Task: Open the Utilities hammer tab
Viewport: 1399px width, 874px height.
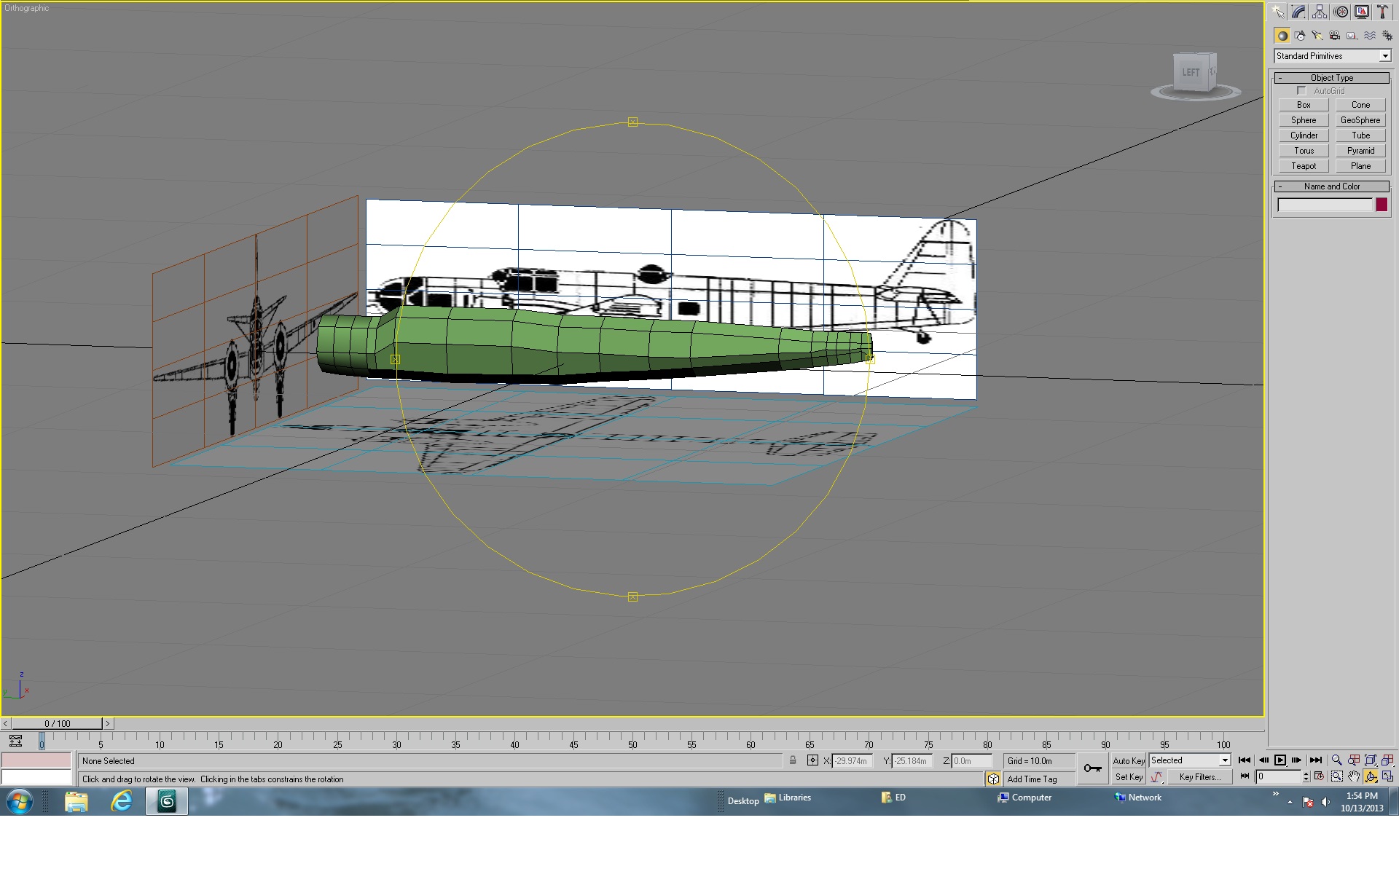Action: (1382, 12)
